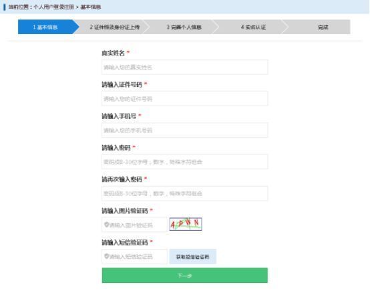Click the 请输入短信验证码 label
Viewport: 370px width, 291px height.
coord(125,242)
